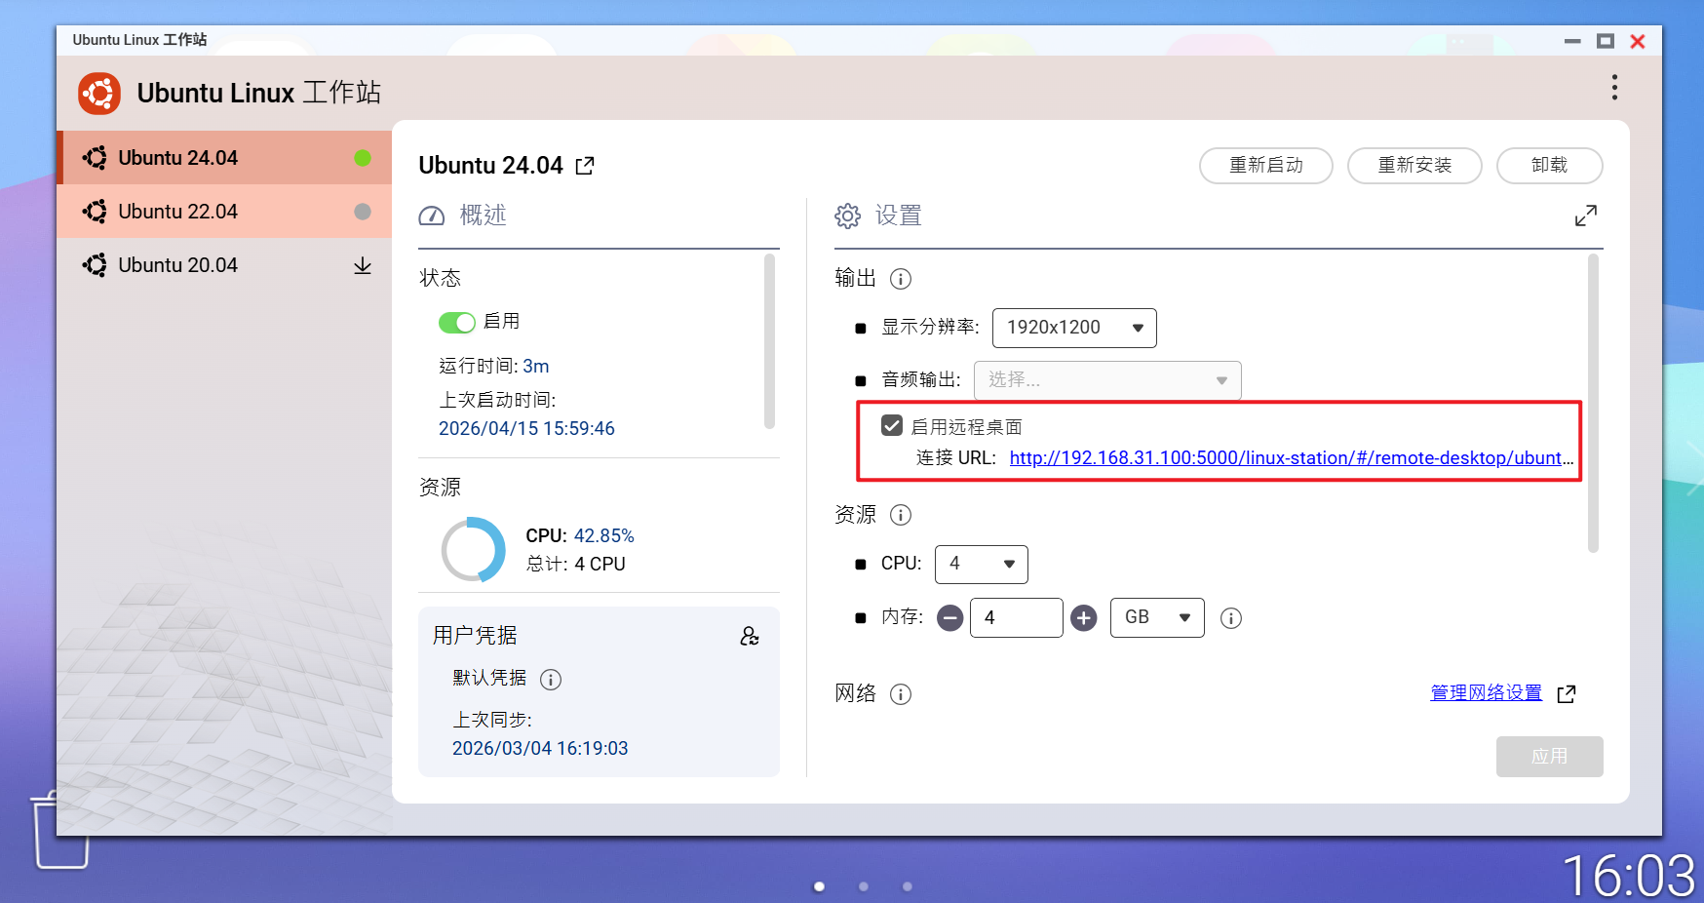This screenshot has height=903, width=1704.
Task: Go to second desktop page dot
Action: [x=864, y=886]
